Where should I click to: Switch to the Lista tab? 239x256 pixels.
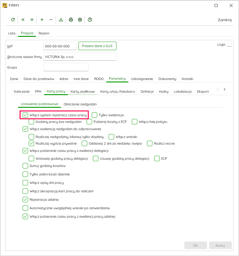point(12,33)
